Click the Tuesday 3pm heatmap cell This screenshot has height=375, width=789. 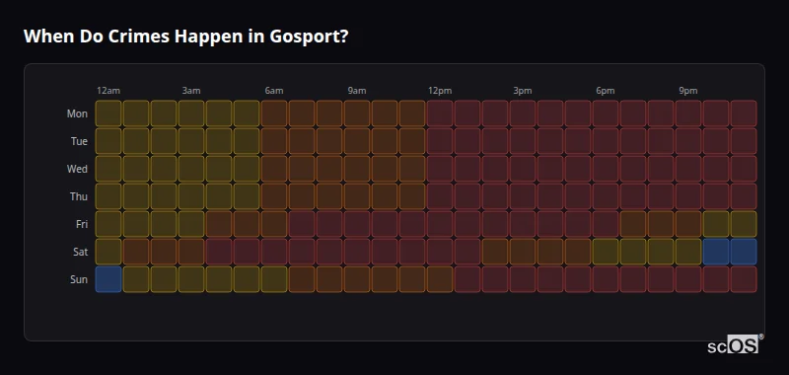[x=523, y=141]
